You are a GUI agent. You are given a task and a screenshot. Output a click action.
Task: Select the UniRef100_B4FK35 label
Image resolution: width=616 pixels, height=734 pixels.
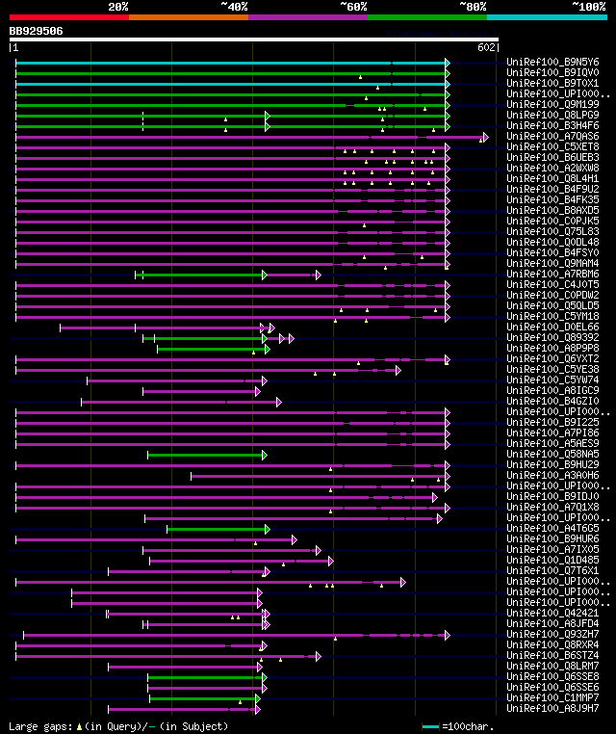coord(552,200)
